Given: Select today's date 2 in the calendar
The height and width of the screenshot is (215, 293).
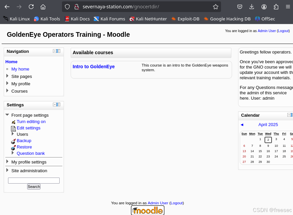Looking at the screenshot, I should (x=268, y=140).
